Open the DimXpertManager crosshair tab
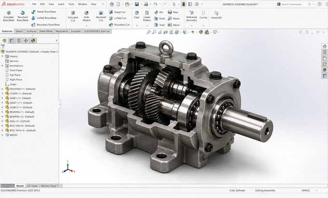Image resolution: width=328 pixels, height=198 pixels. [x=26, y=40]
